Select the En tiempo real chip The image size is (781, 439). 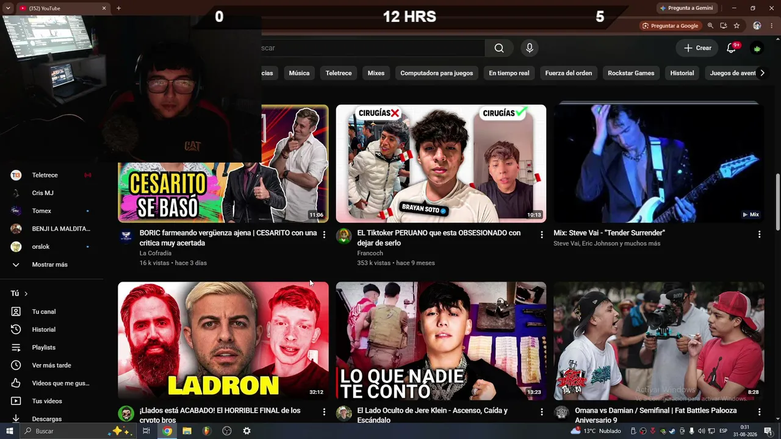coord(509,73)
